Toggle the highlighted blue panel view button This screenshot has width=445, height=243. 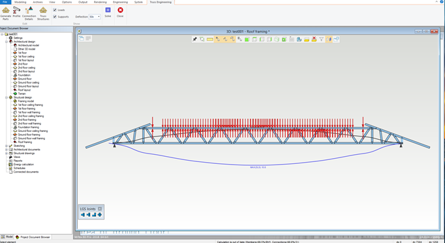[x=329, y=39]
